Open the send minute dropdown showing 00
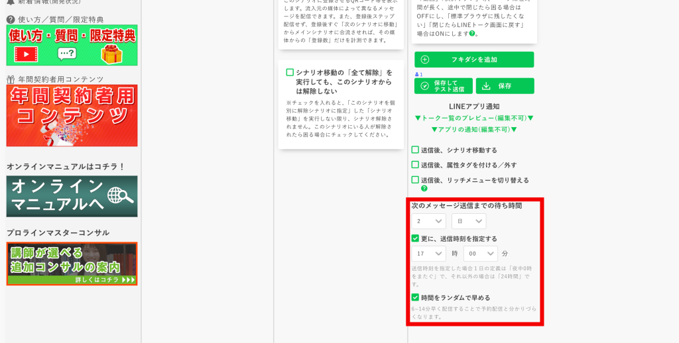Screen dimensions: 679x343 [x=481, y=254]
